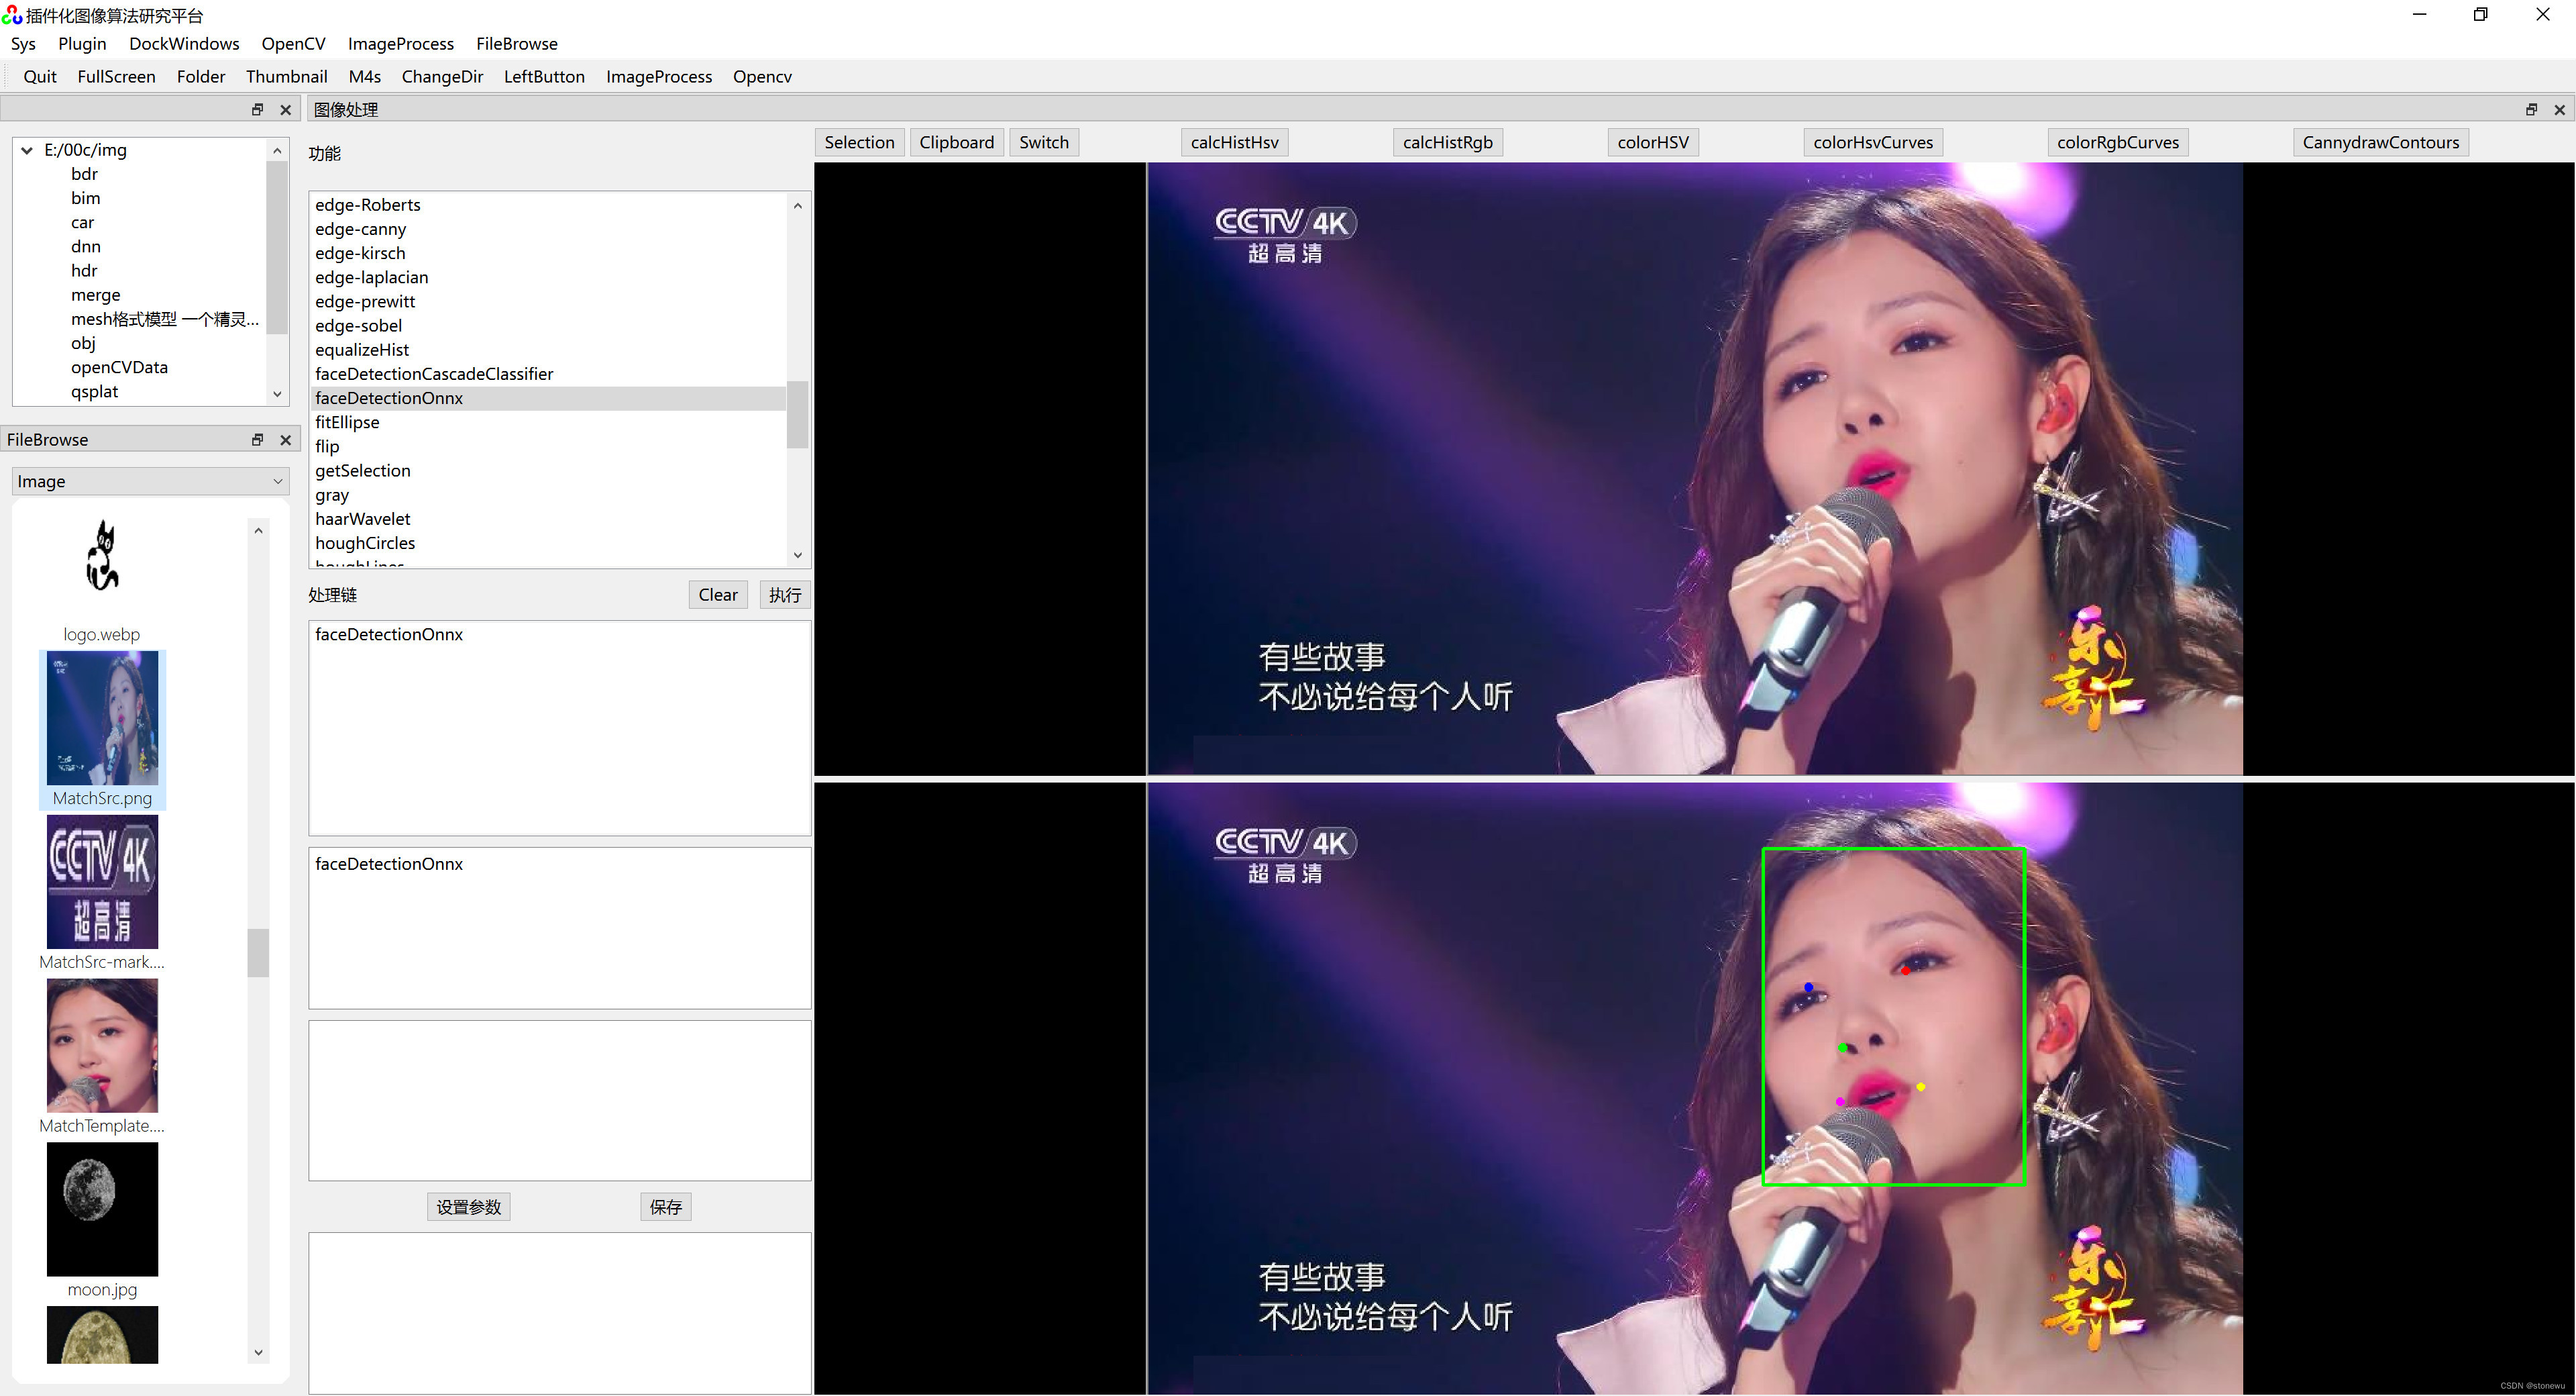Click the 执行 (Execute) button

pos(785,593)
